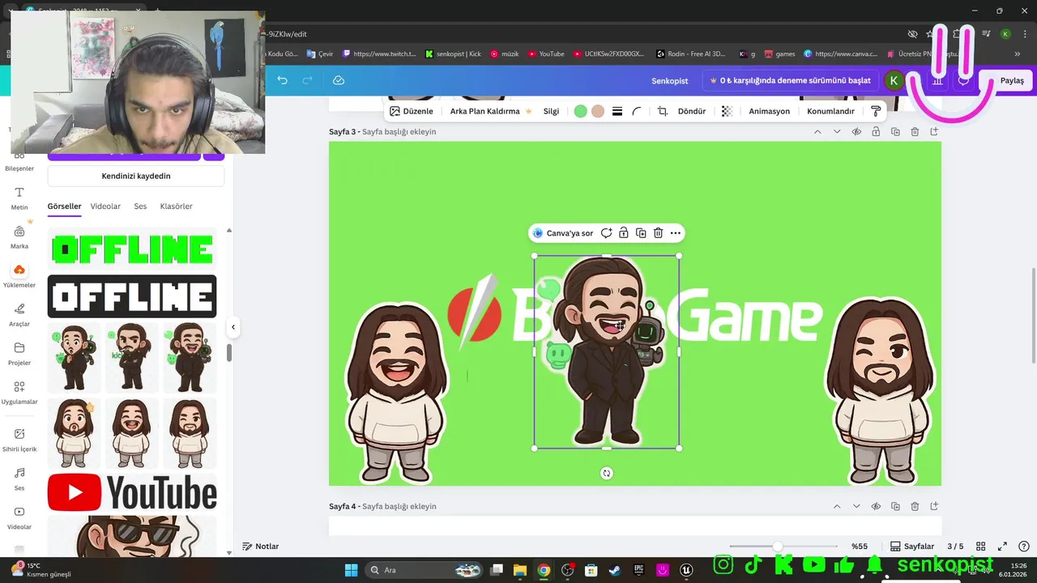Click the copy style paint roller

click(876, 111)
